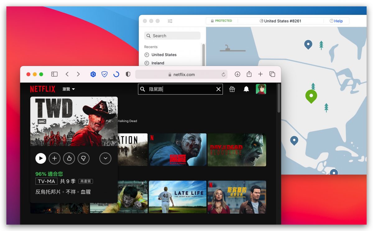
Task: Show Safari downloads
Action: tap(237, 74)
